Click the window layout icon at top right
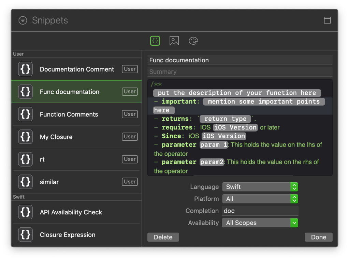 point(327,20)
